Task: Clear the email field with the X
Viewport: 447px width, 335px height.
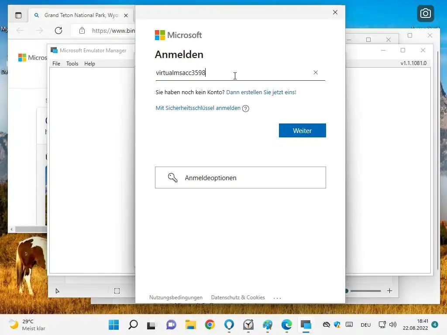Action: coord(316,72)
